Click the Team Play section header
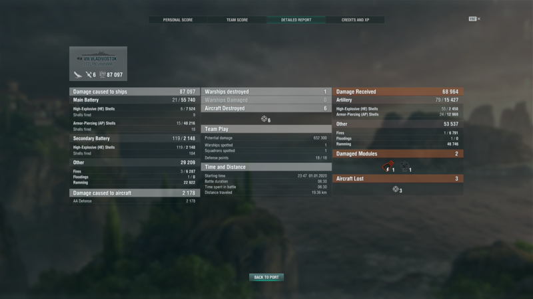This screenshot has width=533, height=299. pyautogui.click(x=266, y=129)
